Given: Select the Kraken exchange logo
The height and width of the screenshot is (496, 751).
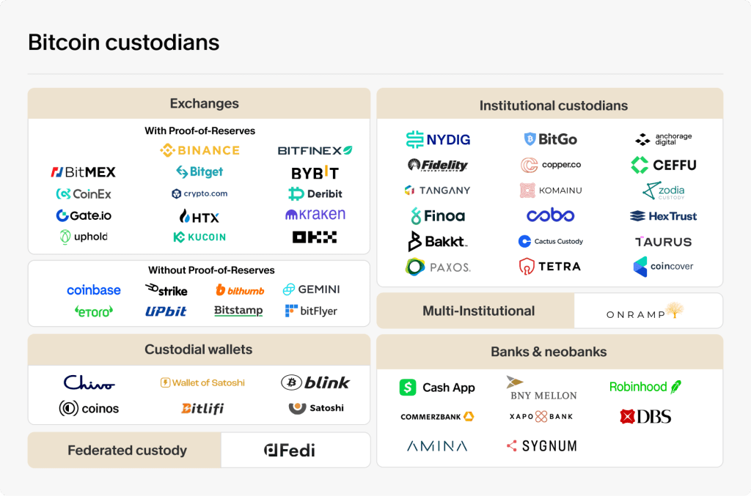Looking at the screenshot, I should pos(315,214).
